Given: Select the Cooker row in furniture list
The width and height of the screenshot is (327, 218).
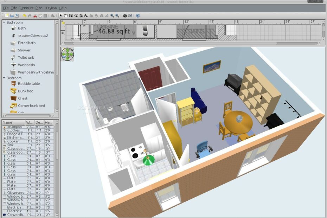Looking at the screenshot, I should (x=28, y=141).
